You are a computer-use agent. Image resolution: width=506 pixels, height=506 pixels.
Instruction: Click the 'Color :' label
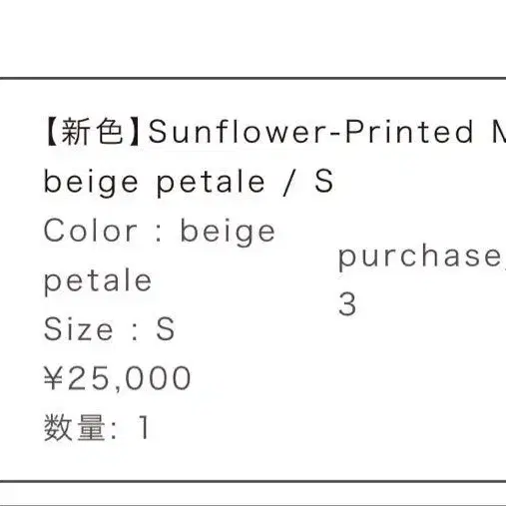pos(104,231)
